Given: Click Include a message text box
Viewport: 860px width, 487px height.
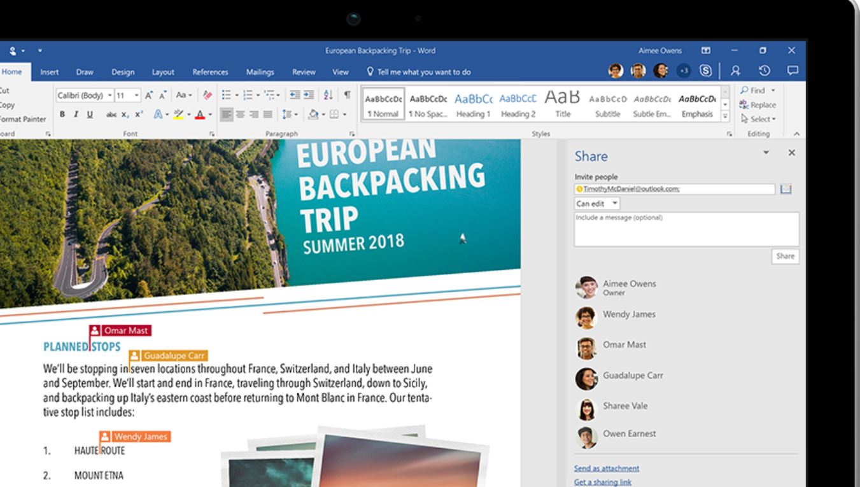Looking at the screenshot, I should coord(686,229).
